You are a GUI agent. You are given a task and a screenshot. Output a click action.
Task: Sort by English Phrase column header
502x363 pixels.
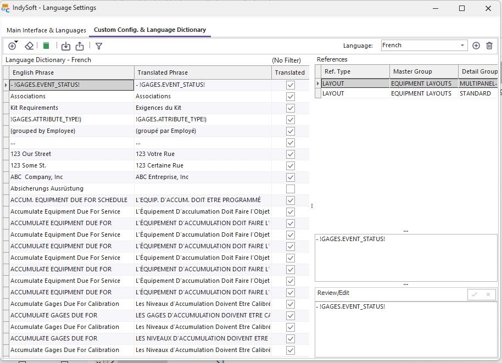(x=71, y=72)
